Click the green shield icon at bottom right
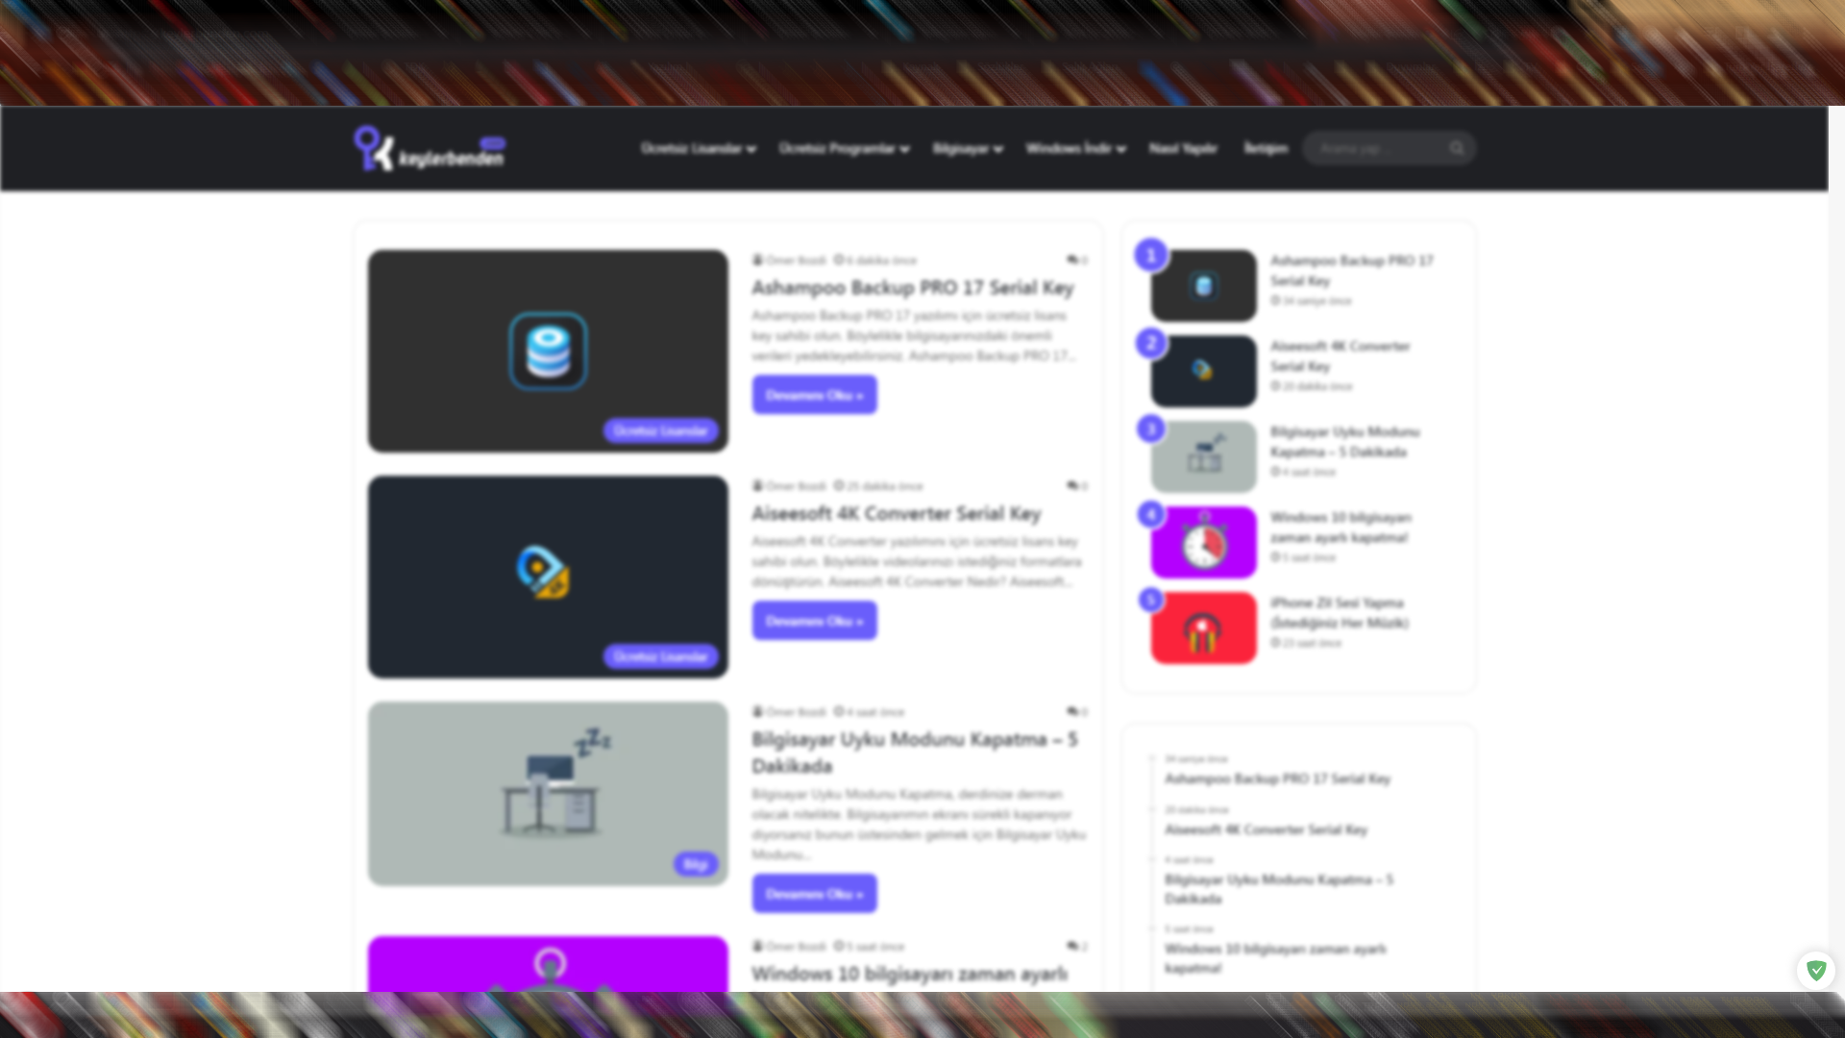1845x1038 pixels. [1815, 970]
